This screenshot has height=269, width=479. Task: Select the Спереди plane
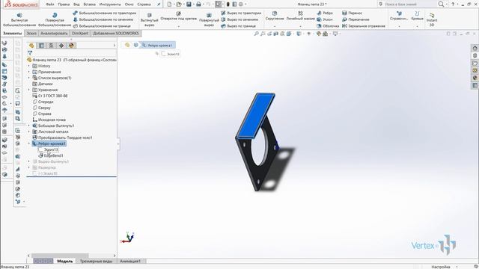(x=43, y=102)
